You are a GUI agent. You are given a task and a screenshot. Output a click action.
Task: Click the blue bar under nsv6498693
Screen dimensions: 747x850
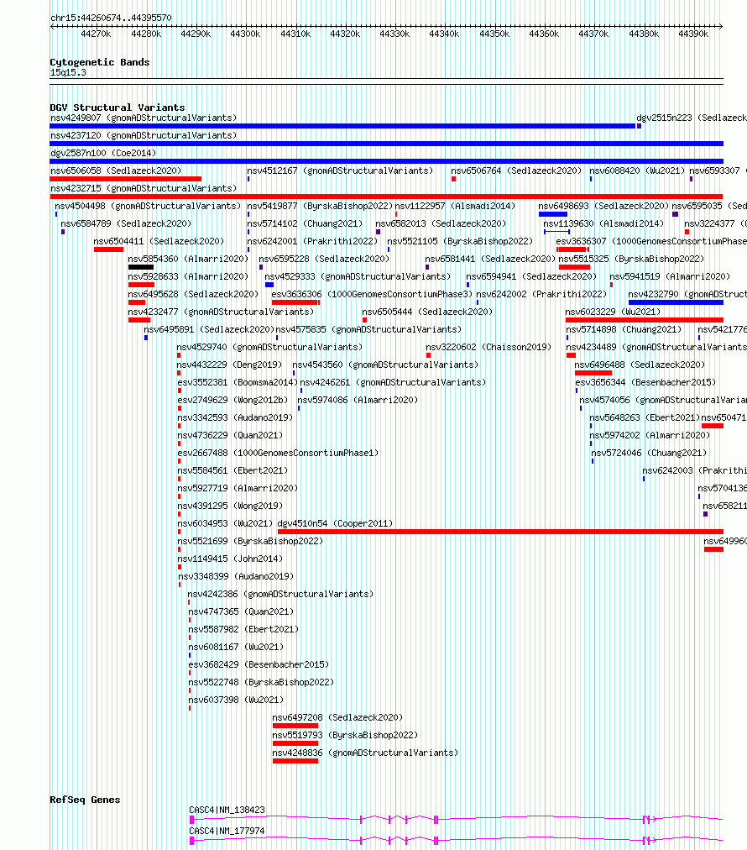click(x=553, y=214)
